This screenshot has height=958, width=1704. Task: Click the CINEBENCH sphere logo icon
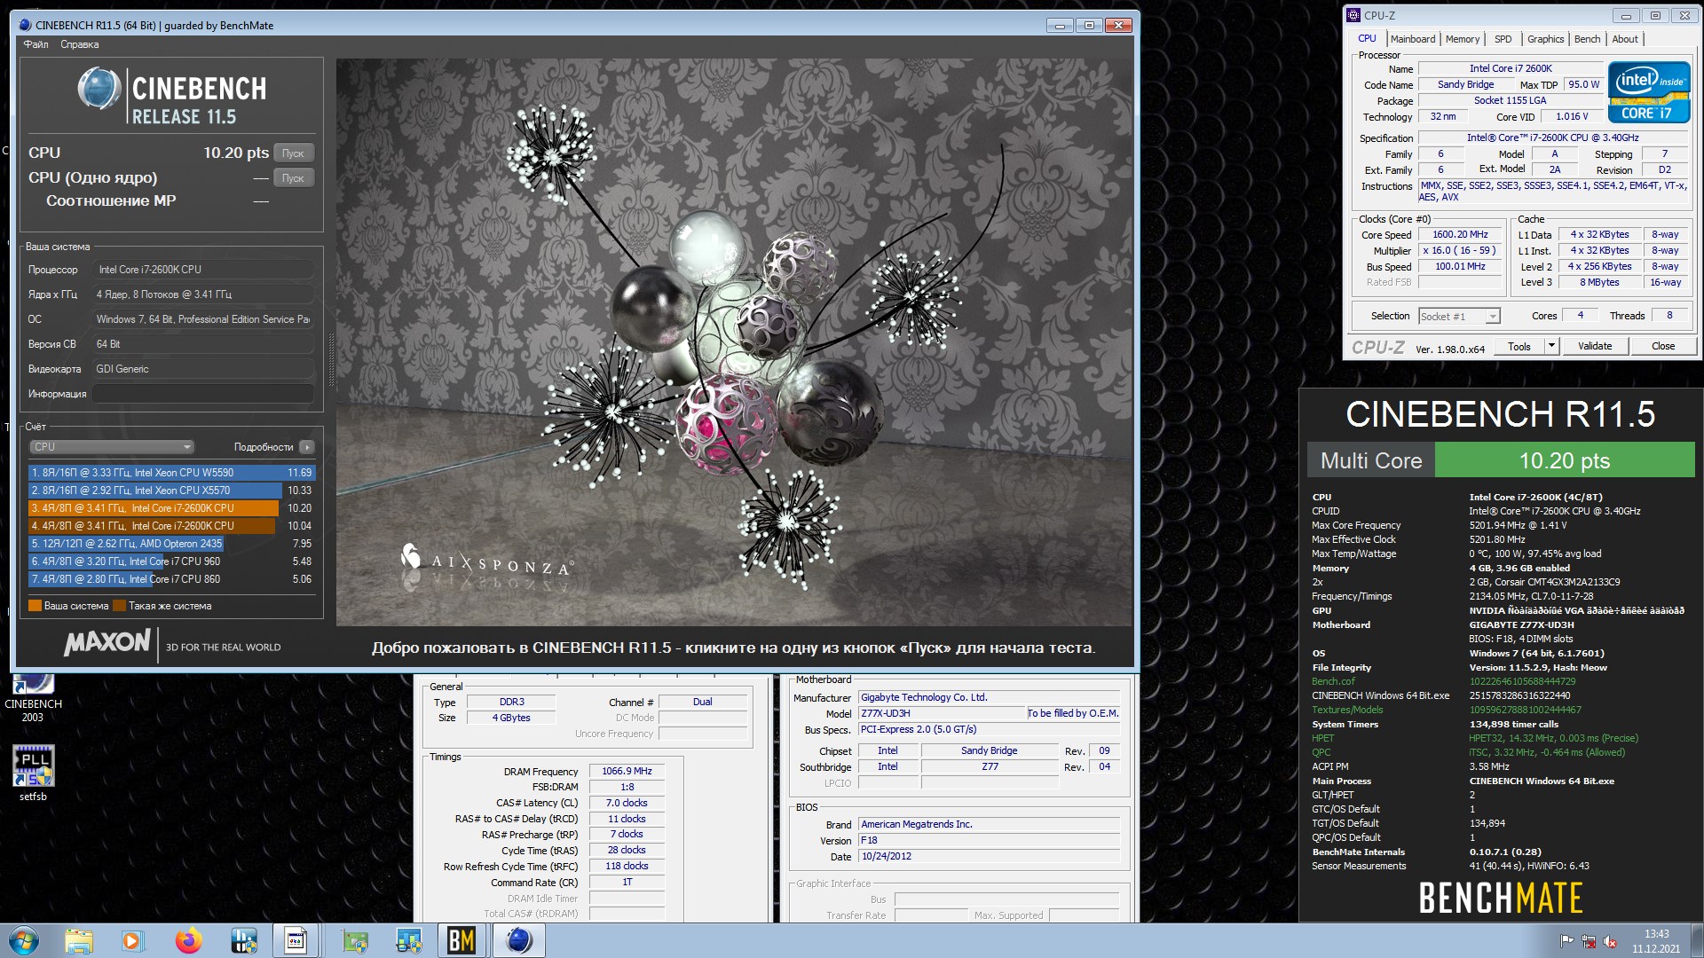(99, 89)
